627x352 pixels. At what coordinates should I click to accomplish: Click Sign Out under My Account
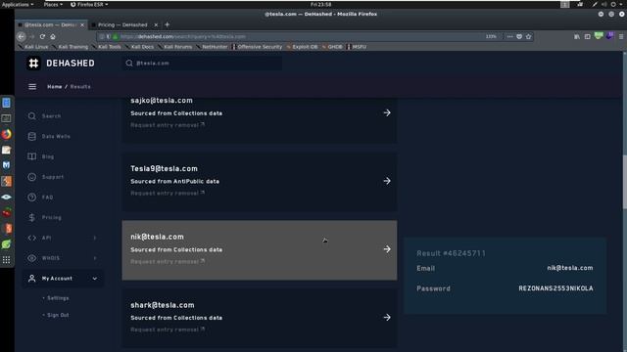point(58,315)
